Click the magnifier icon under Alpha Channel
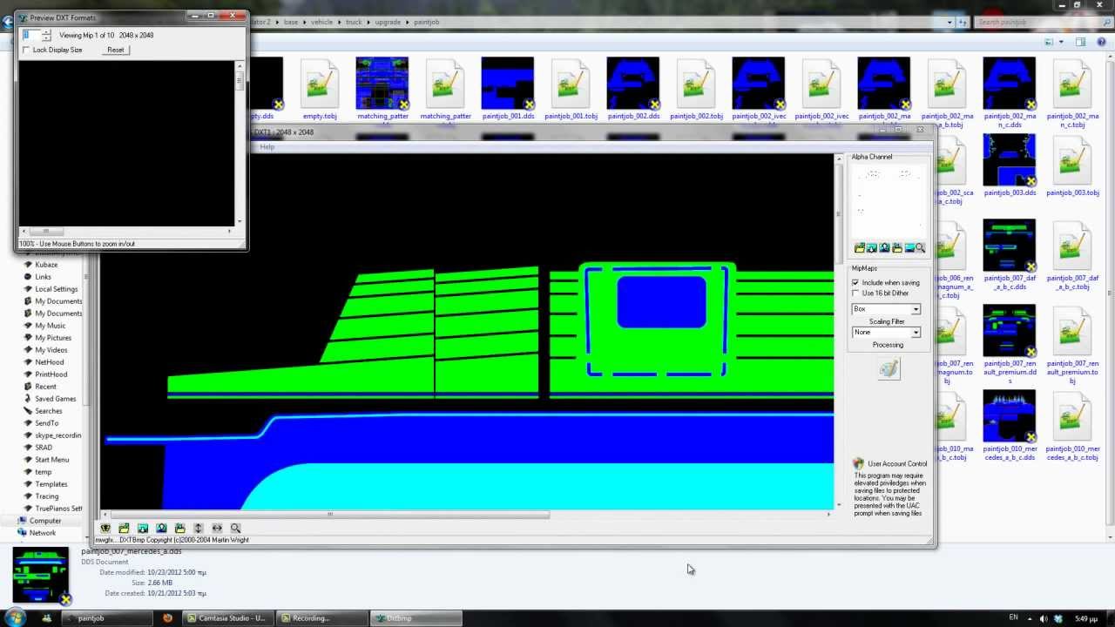This screenshot has height=627, width=1115. point(920,248)
